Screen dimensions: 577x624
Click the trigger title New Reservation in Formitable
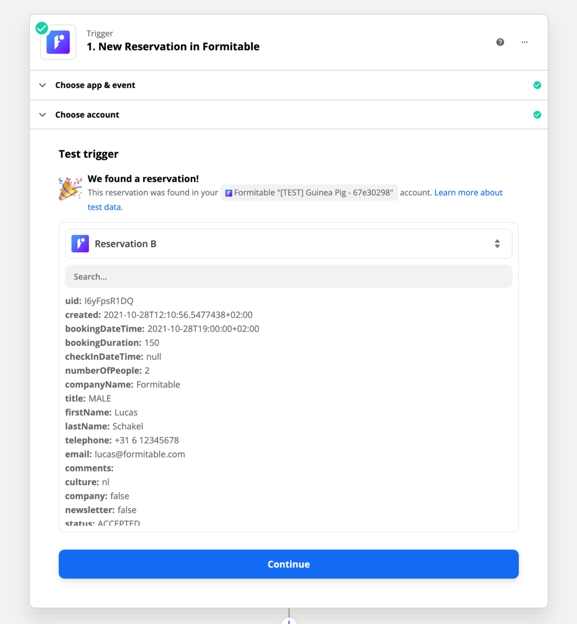click(173, 47)
